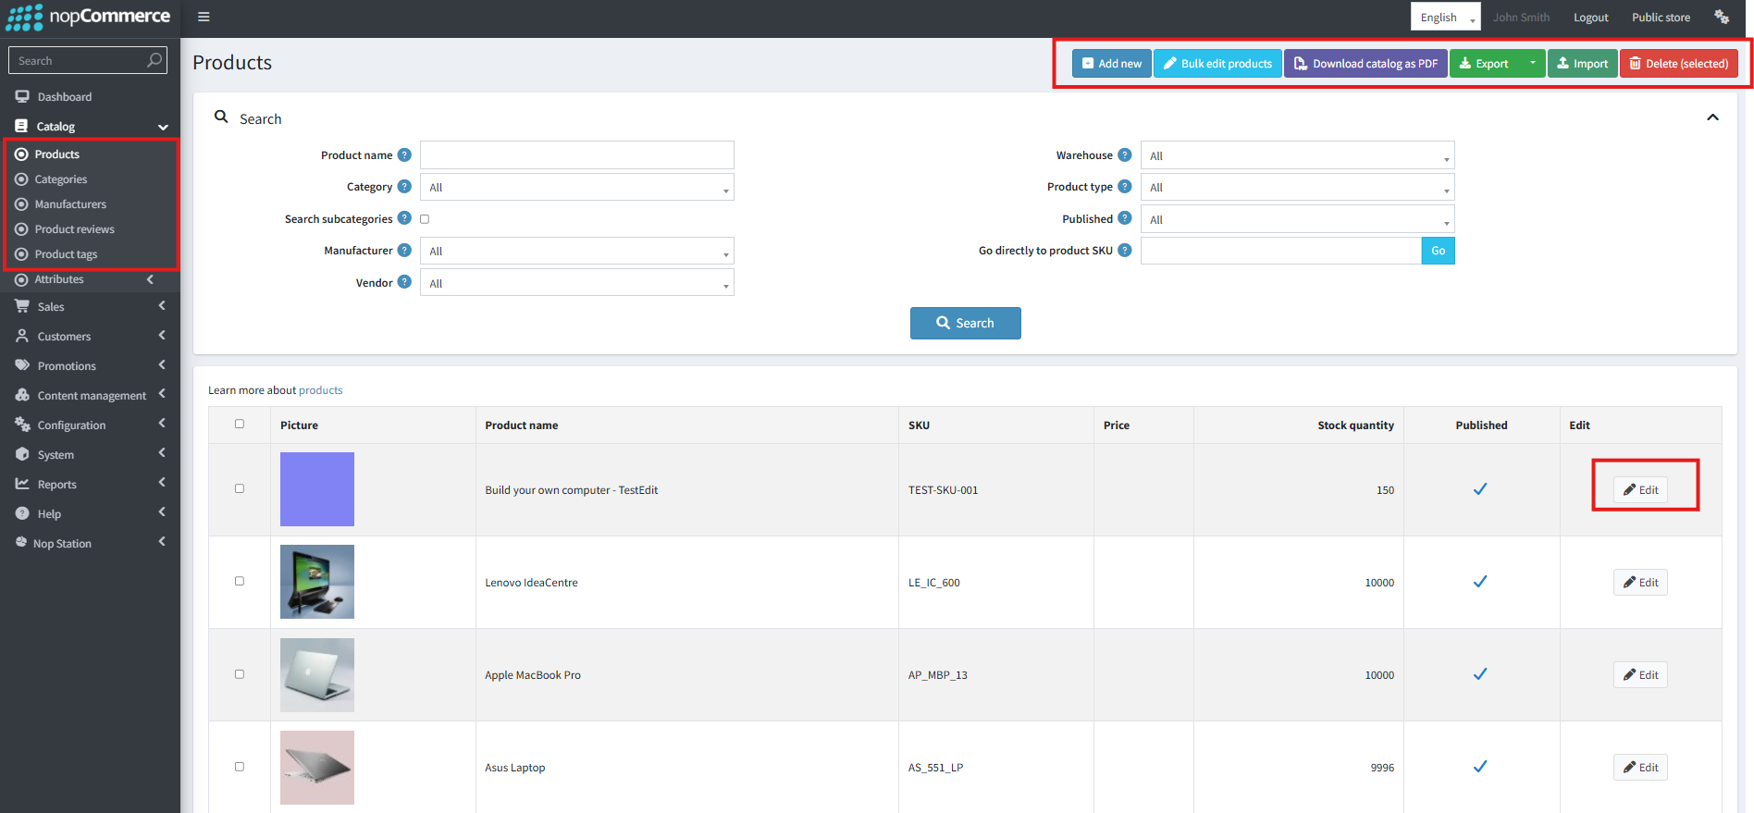Click the Reports chart icon

coord(22,484)
